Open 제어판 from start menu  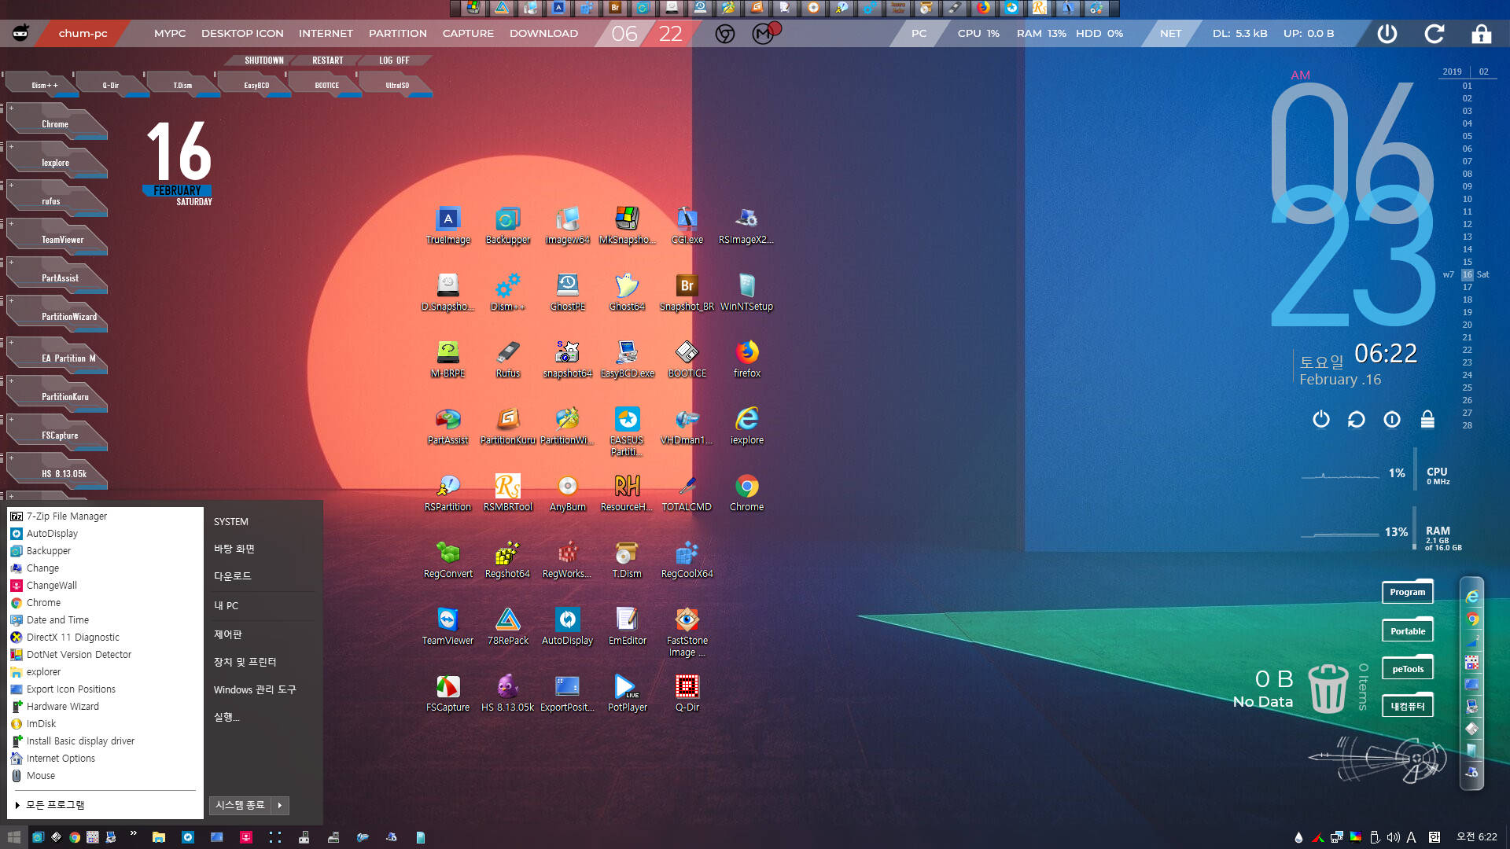tap(228, 634)
